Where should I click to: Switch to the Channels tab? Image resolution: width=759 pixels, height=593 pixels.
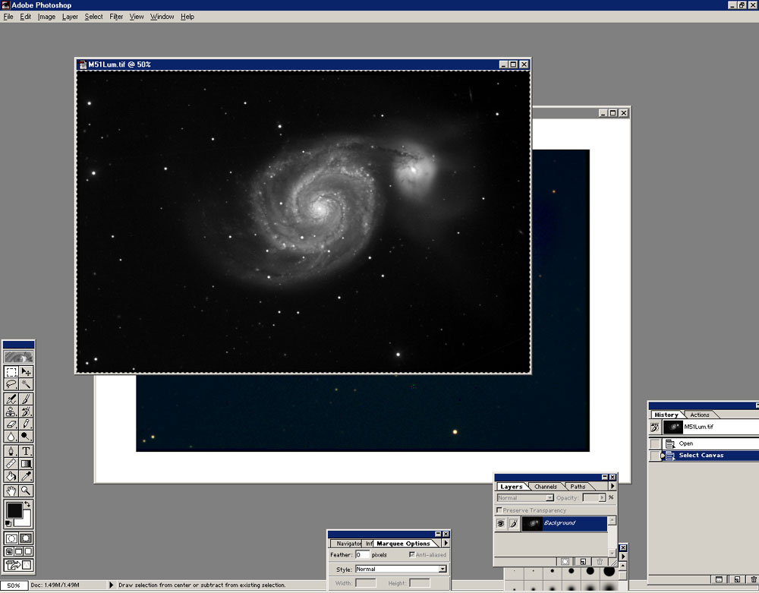pos(546,487)
